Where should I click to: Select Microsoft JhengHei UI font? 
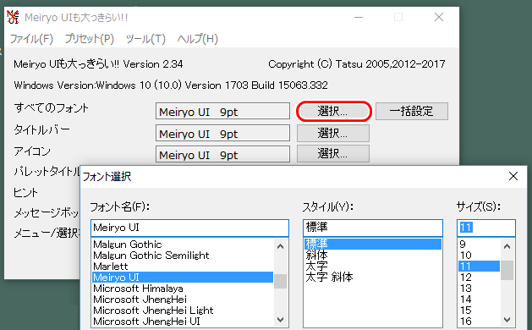[x=183, y=321]
